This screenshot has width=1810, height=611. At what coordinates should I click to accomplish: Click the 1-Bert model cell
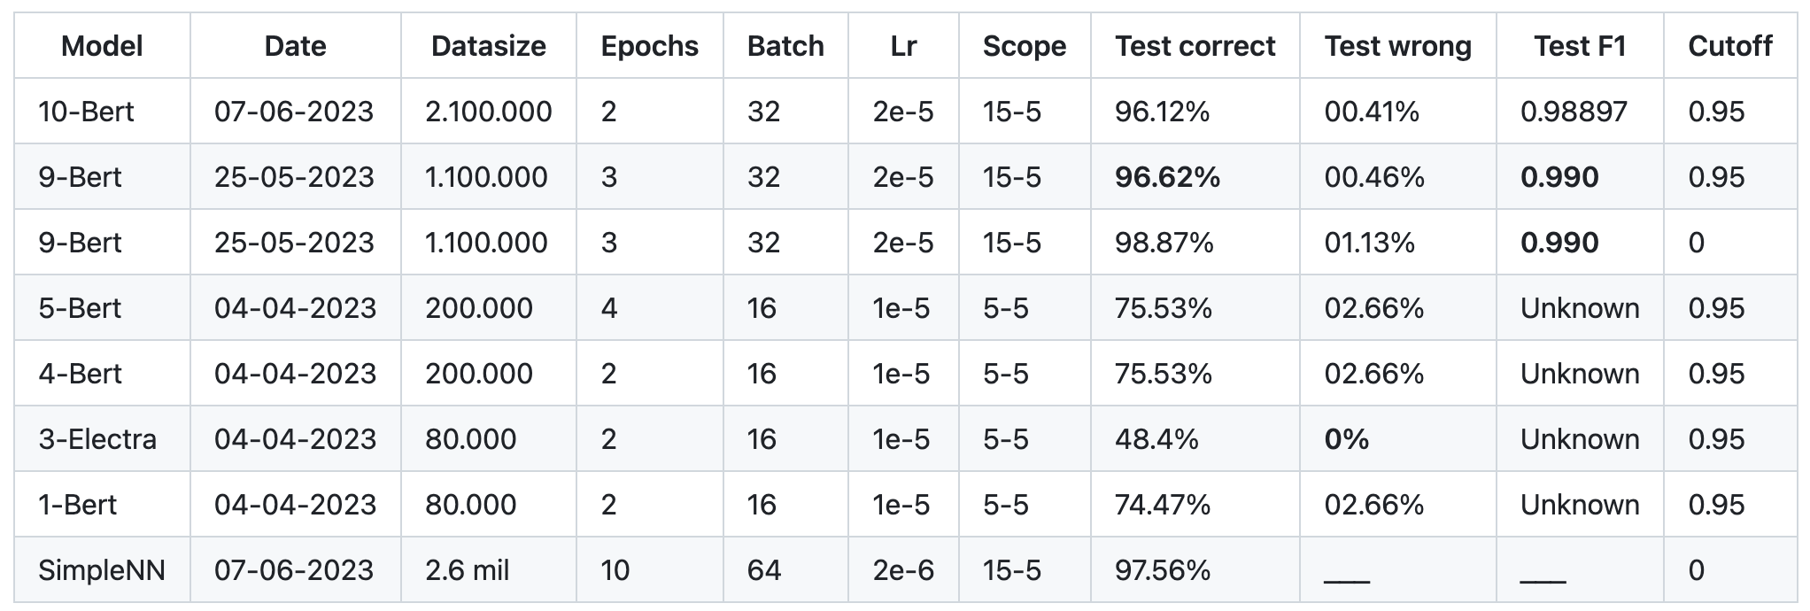pos(78,505)
